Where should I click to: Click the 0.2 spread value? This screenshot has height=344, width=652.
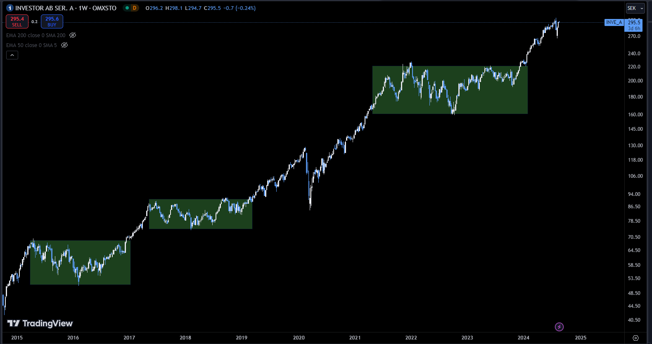(x=35, y=22)
